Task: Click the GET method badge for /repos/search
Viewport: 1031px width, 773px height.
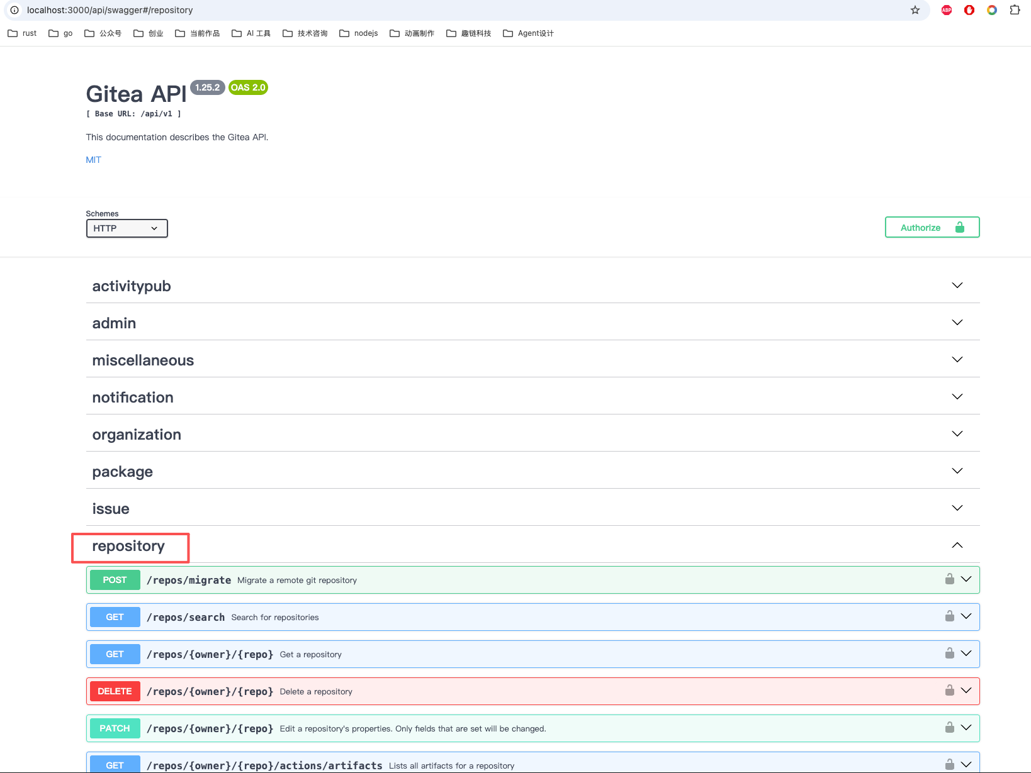Action: pos(115,617)
